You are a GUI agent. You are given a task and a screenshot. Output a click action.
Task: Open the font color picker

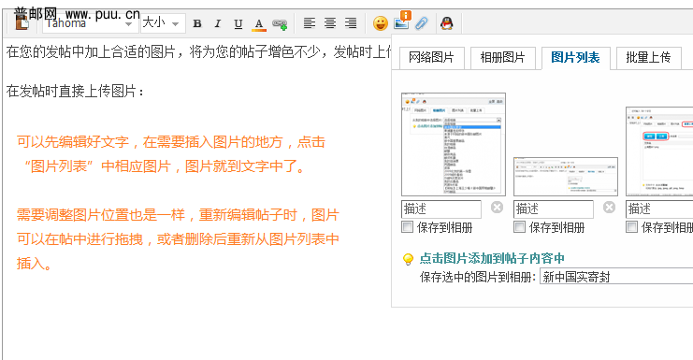tap(259, 24)
